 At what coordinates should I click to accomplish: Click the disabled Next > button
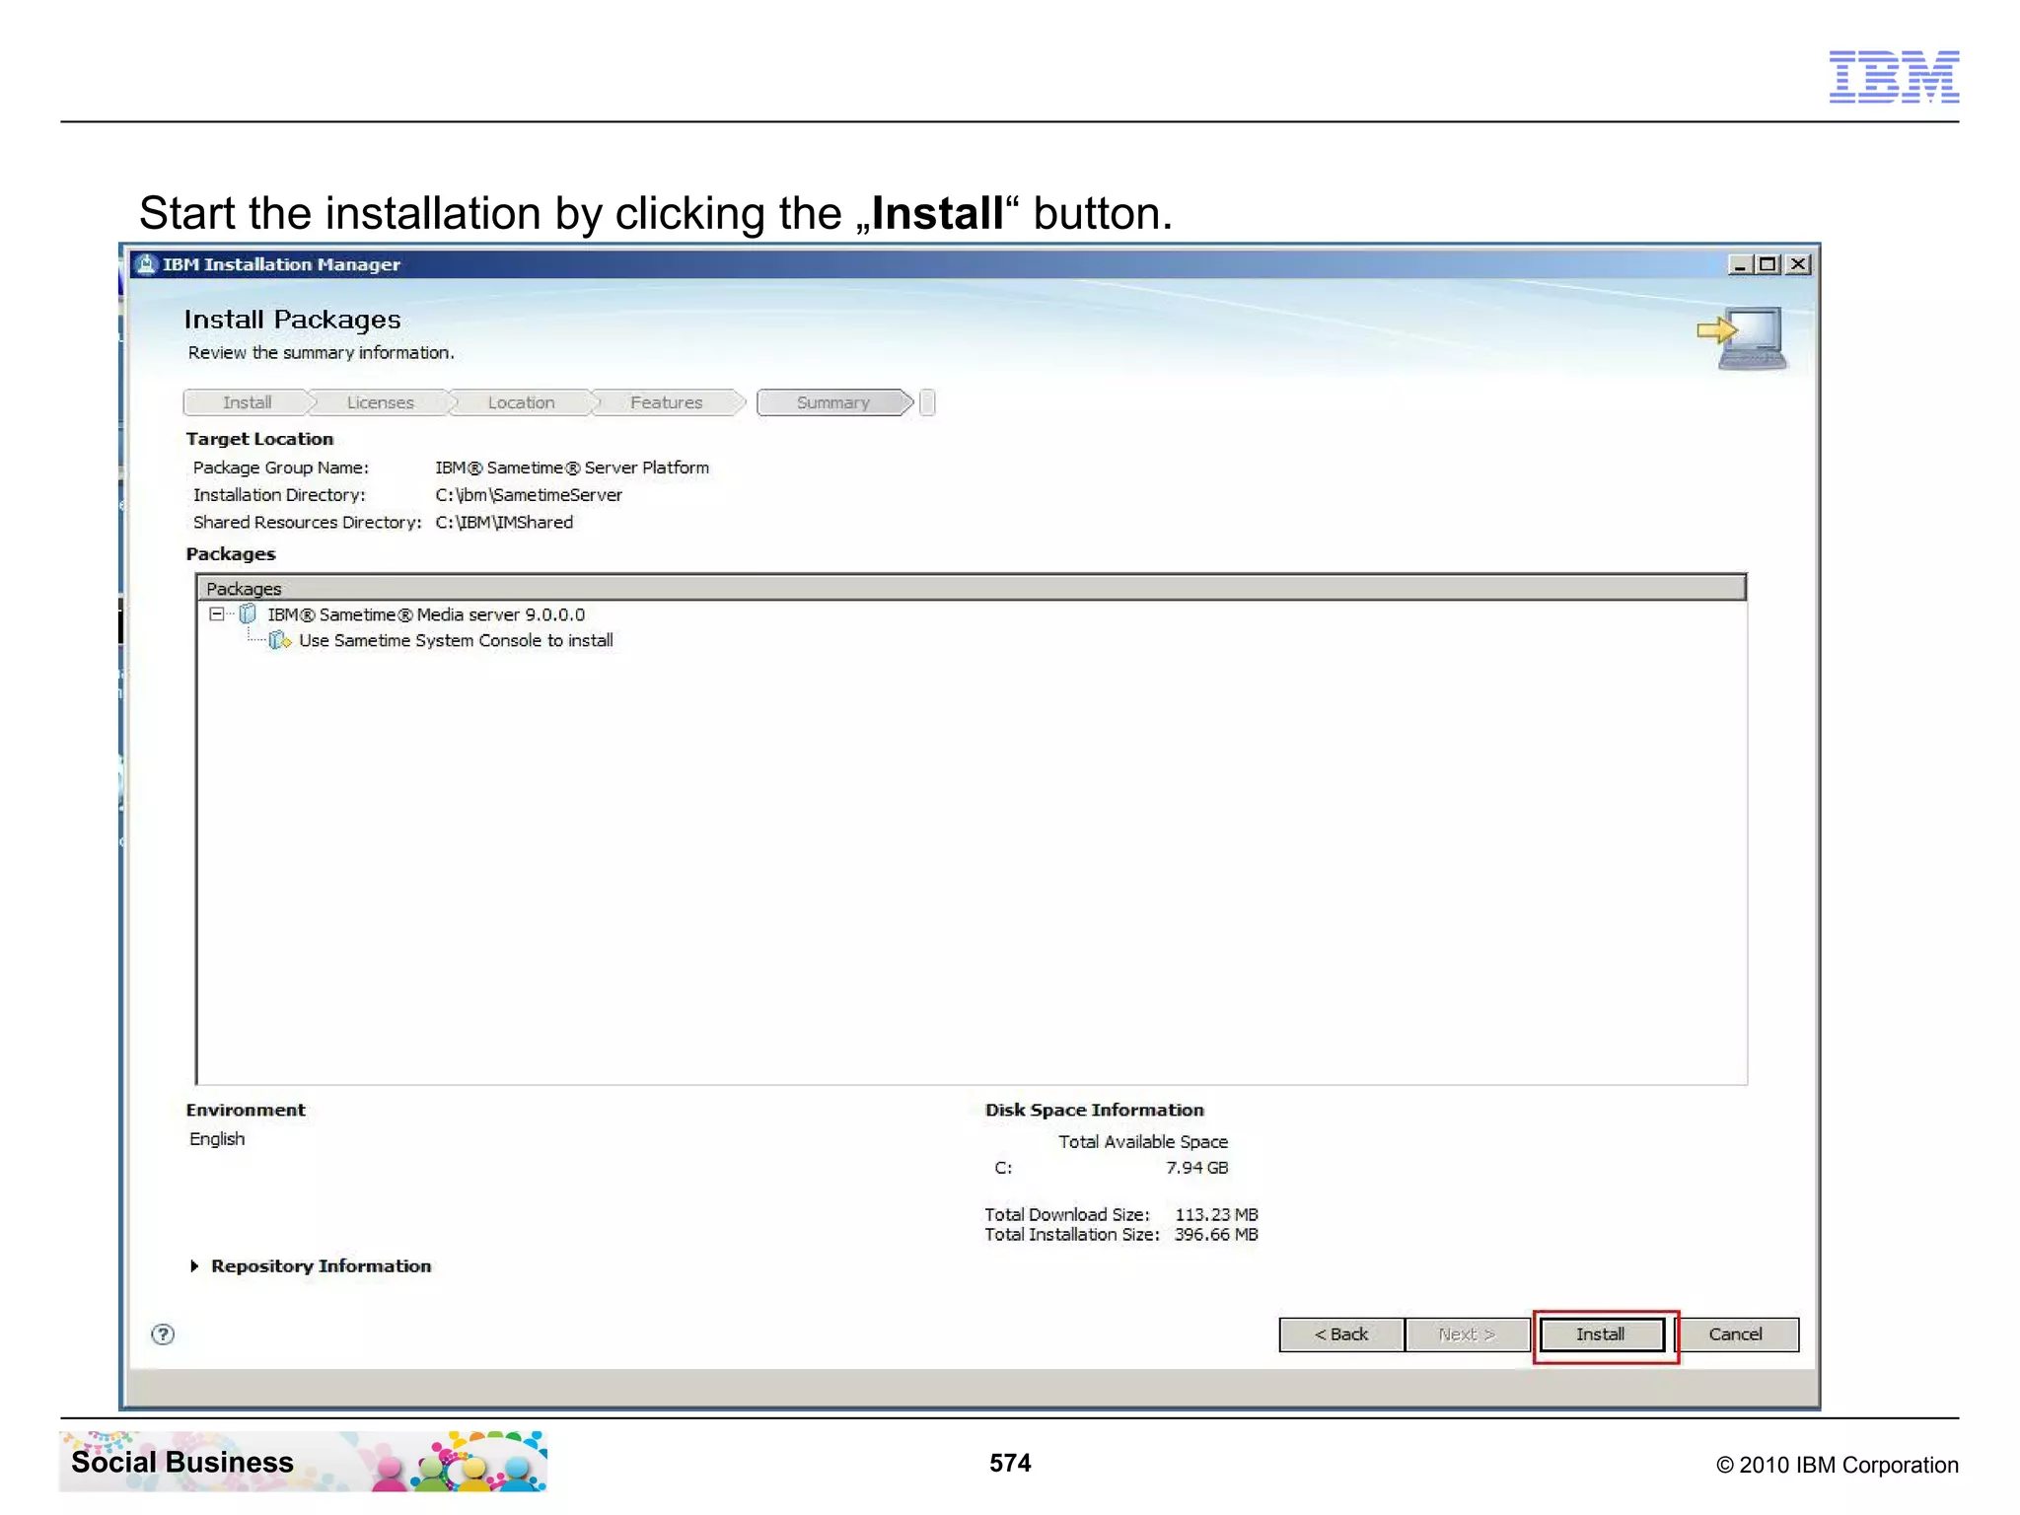click(x=1467, y=1335)
